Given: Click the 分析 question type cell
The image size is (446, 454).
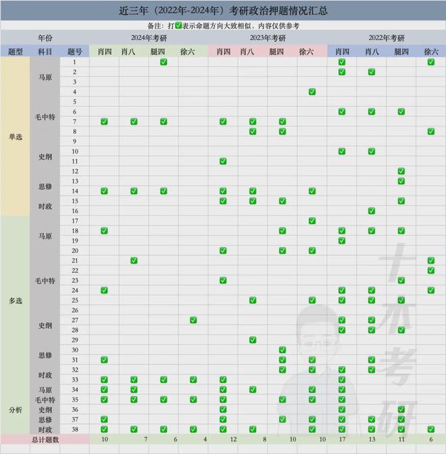Looking at the screenshot, I should click(16, 410).
